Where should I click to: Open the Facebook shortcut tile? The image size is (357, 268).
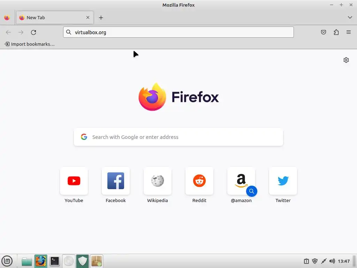pos(116,181)
